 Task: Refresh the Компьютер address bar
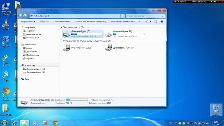click(122, 16)
